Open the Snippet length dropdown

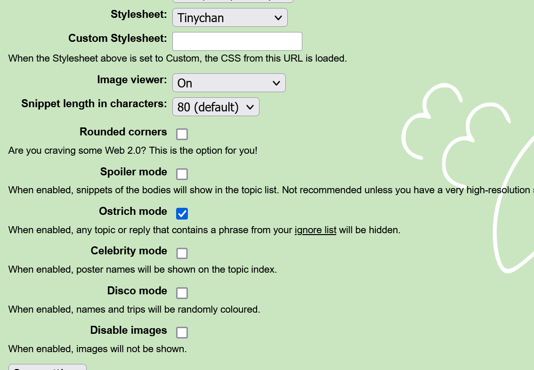pyautogui.click(x=216, y=107)
